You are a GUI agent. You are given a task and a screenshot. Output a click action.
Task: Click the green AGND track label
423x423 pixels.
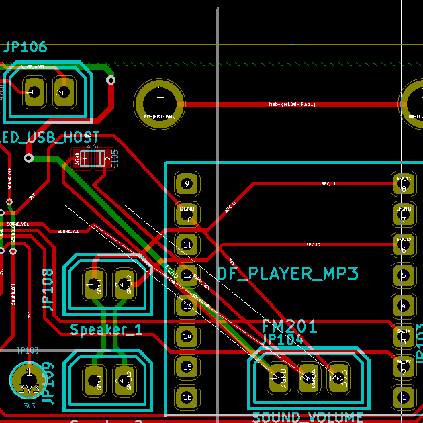[x=171, y=271]
